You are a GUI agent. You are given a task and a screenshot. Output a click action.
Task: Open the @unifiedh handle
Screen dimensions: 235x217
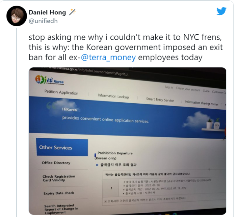[x=43, y=21]
